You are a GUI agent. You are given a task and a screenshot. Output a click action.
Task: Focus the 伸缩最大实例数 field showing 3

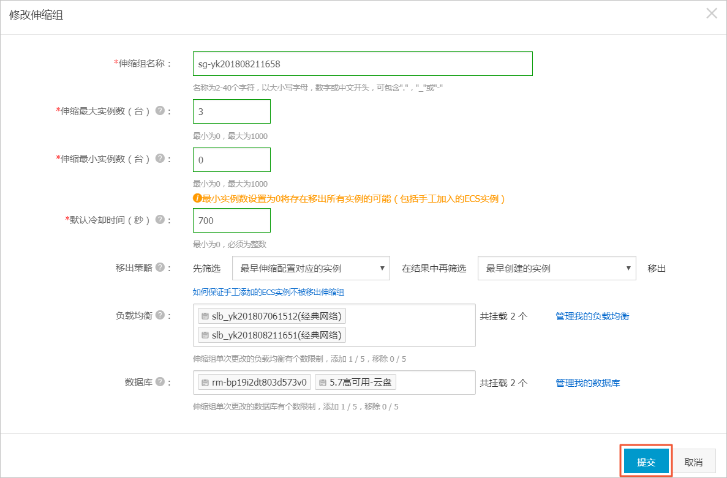click(x=232, y=111)
